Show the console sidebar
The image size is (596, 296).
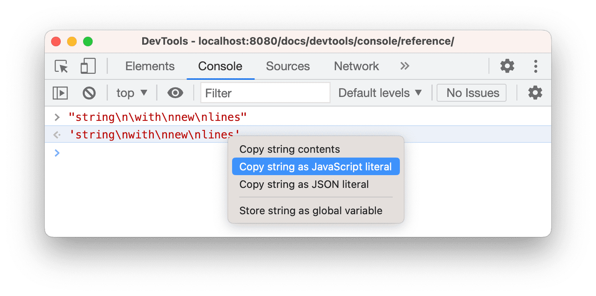click(x=60, y=93)
